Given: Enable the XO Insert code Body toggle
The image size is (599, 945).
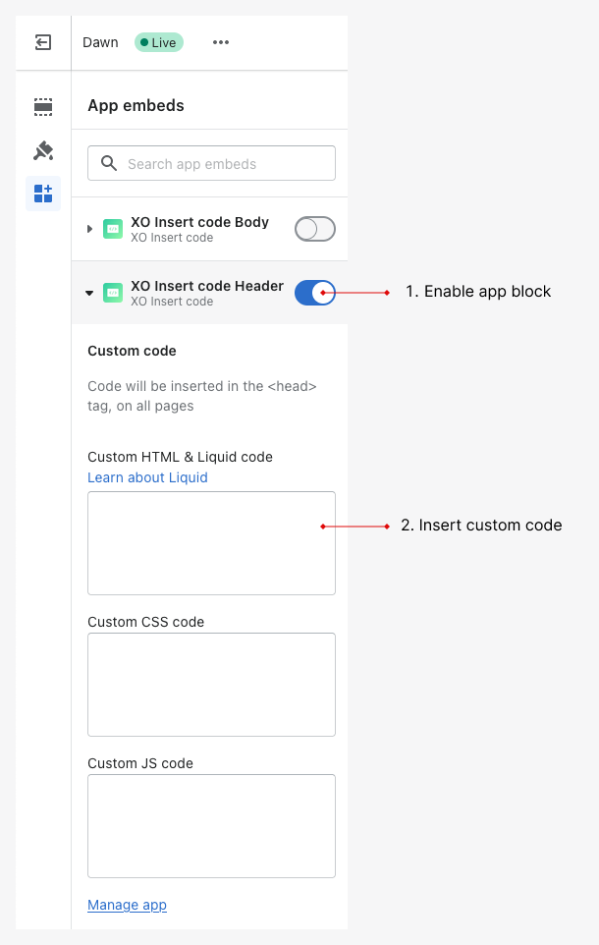Looking at the screenshot, I should tap(314, 229).
